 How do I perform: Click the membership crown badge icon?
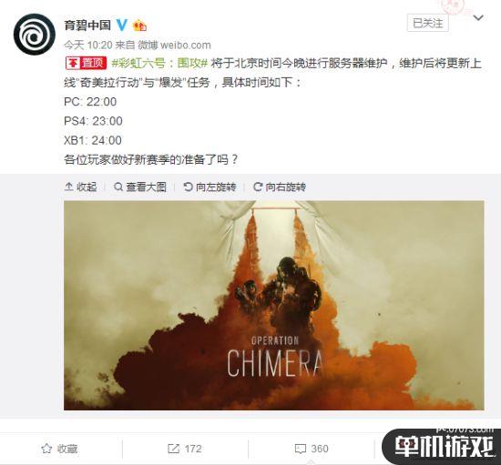pyautogui.click(x=139, y=25)
